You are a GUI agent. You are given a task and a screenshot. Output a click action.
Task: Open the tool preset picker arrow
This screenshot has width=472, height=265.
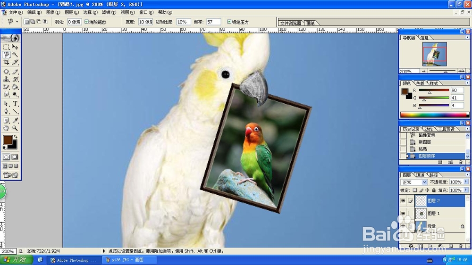(x=17, y=22)
